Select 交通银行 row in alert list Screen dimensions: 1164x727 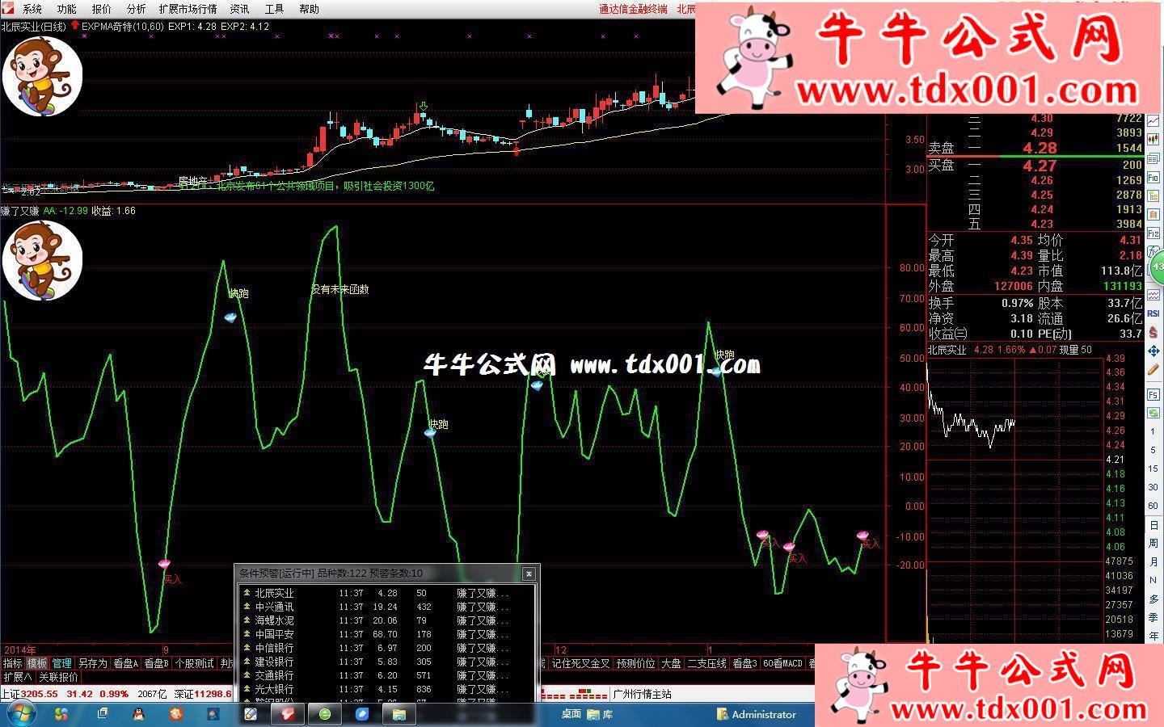pos(388,675)
